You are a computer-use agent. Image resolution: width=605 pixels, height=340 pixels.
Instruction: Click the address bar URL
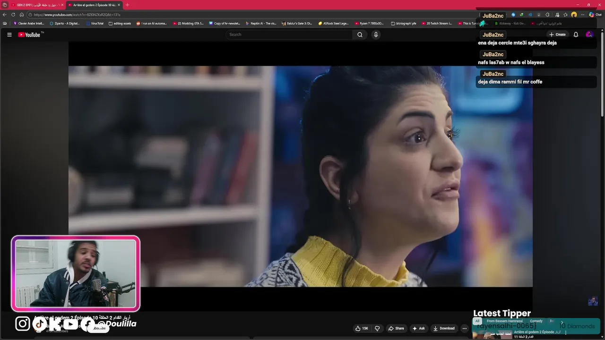77,15
